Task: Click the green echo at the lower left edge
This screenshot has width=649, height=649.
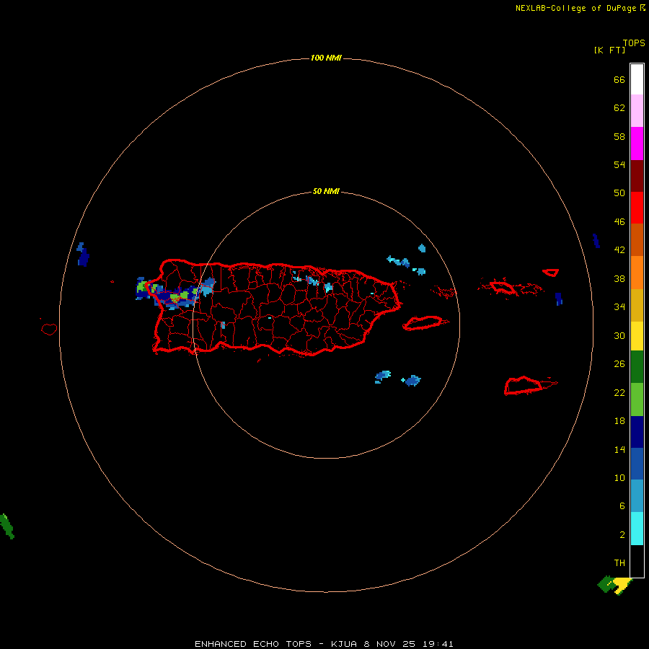Action: (7, 526)
